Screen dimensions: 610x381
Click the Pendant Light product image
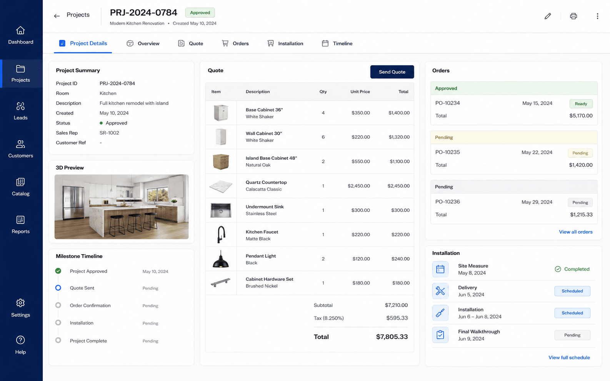(221, 259)
